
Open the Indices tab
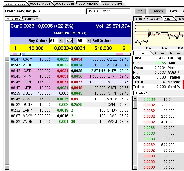(x=175, y=53)
